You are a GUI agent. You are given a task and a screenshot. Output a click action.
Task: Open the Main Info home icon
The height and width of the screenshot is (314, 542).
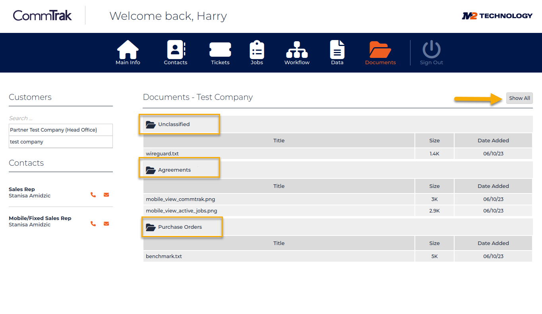click(x=128, y=50)
